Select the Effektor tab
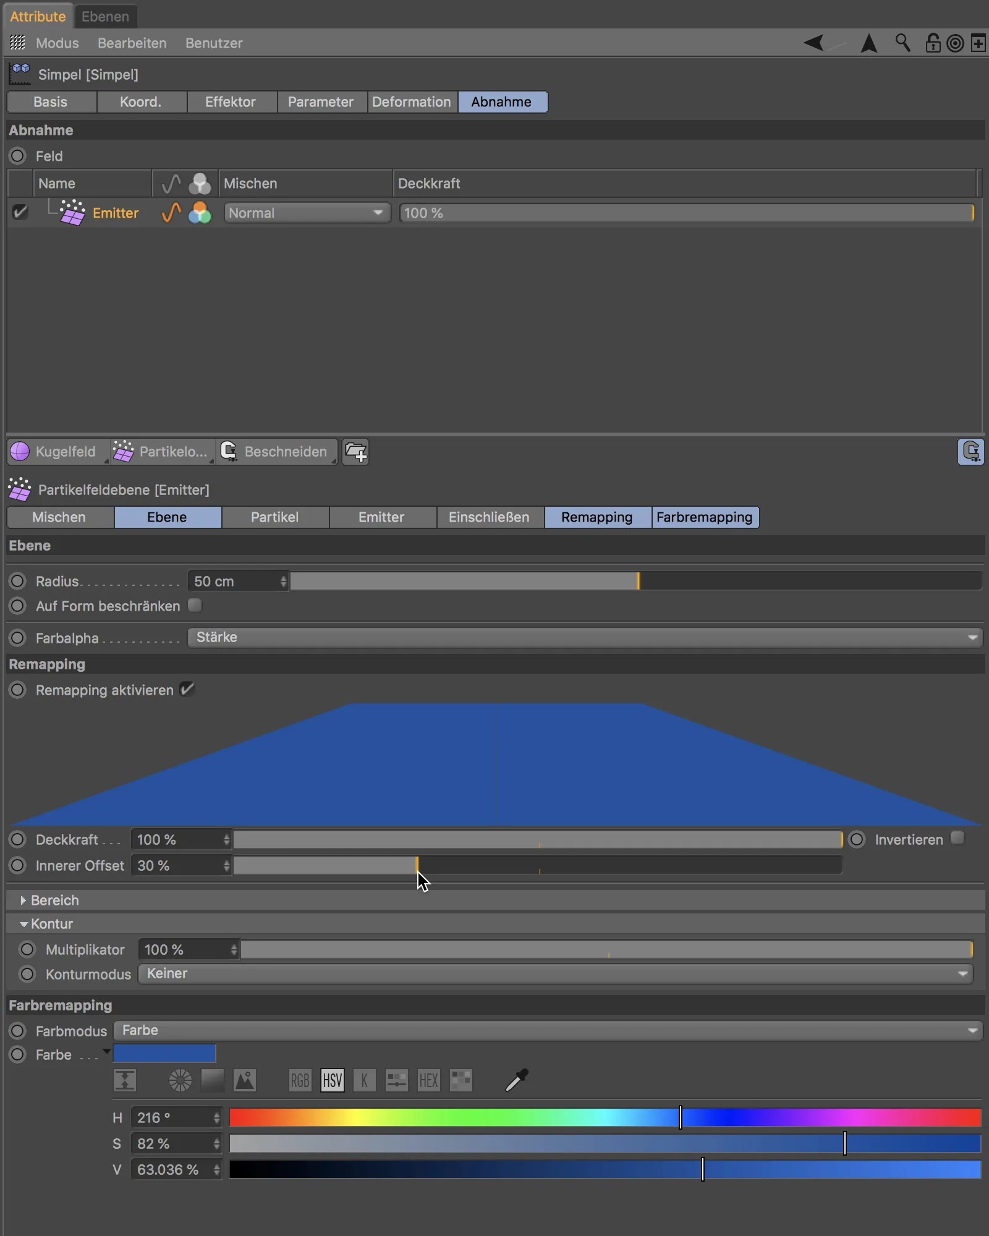Viewport: 989px width, 1236px height. (231, 102)
